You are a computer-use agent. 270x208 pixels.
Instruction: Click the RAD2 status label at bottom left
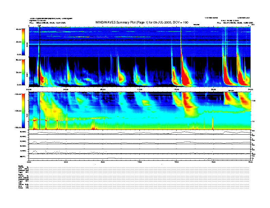[x=20, y=166]
